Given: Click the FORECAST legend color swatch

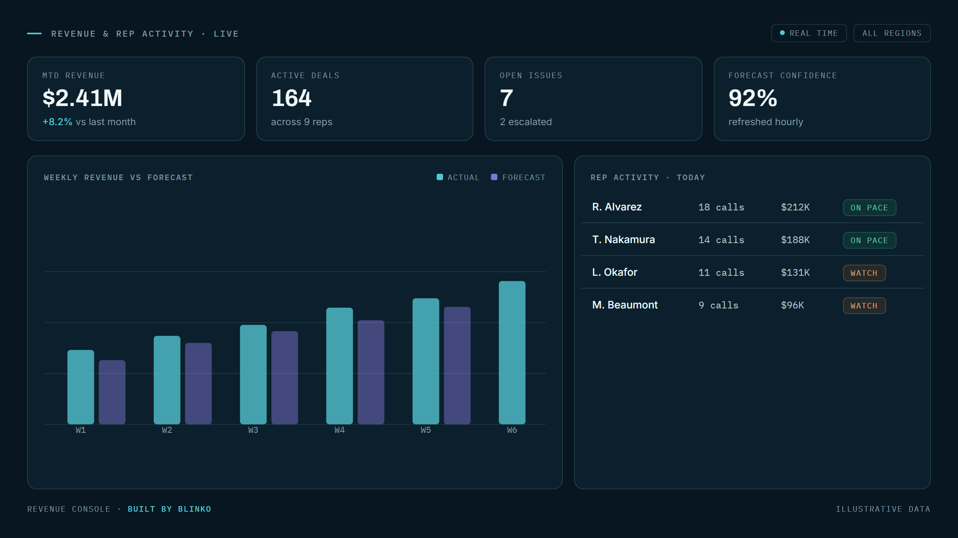Looking at the screenshot, I should [x=494, y=177].
